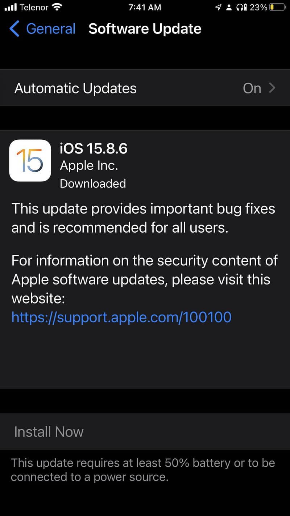Image resolution: width=290 pixels, height=516 pixels.
Task: Tap the Automatic Updates chevron arrow
Action: coord(272,88)
